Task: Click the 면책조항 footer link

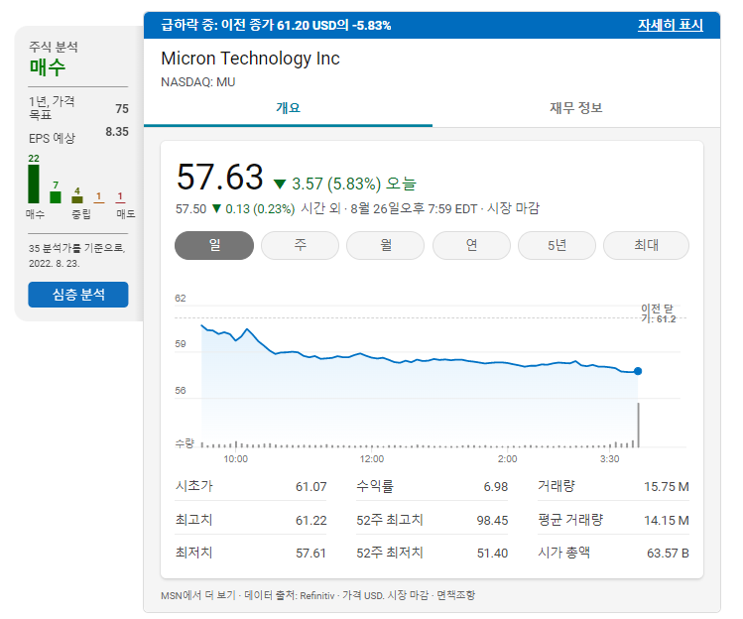Action: (x=455, y=595)
